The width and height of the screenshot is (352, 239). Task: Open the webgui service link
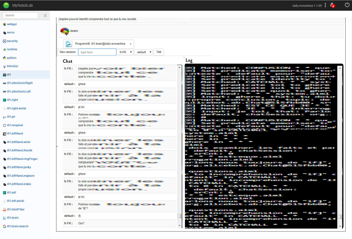12,24
